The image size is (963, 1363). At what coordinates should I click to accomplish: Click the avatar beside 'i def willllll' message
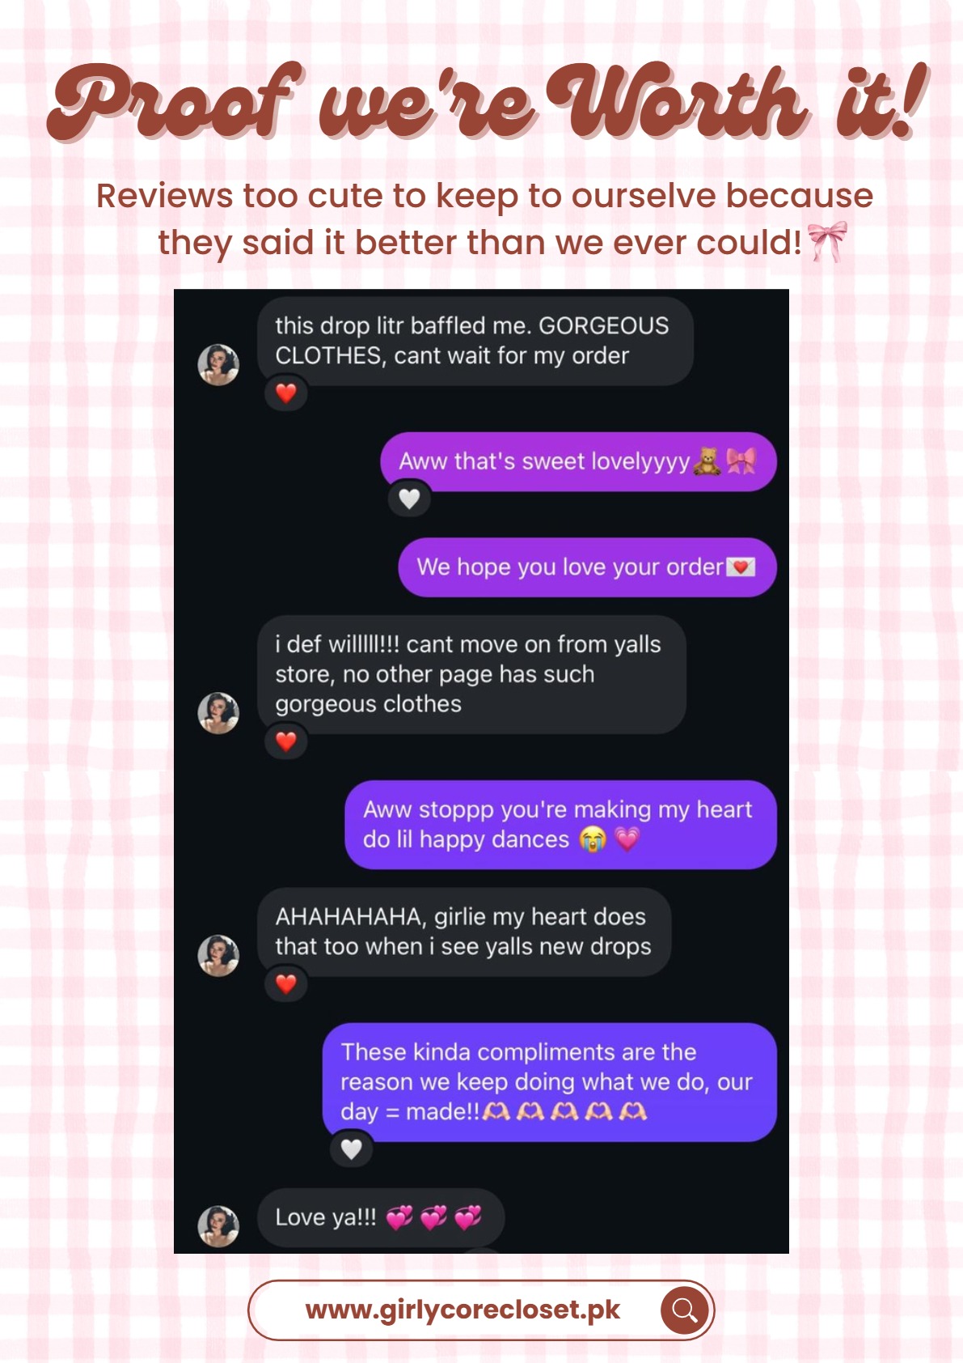click(218, 713)
